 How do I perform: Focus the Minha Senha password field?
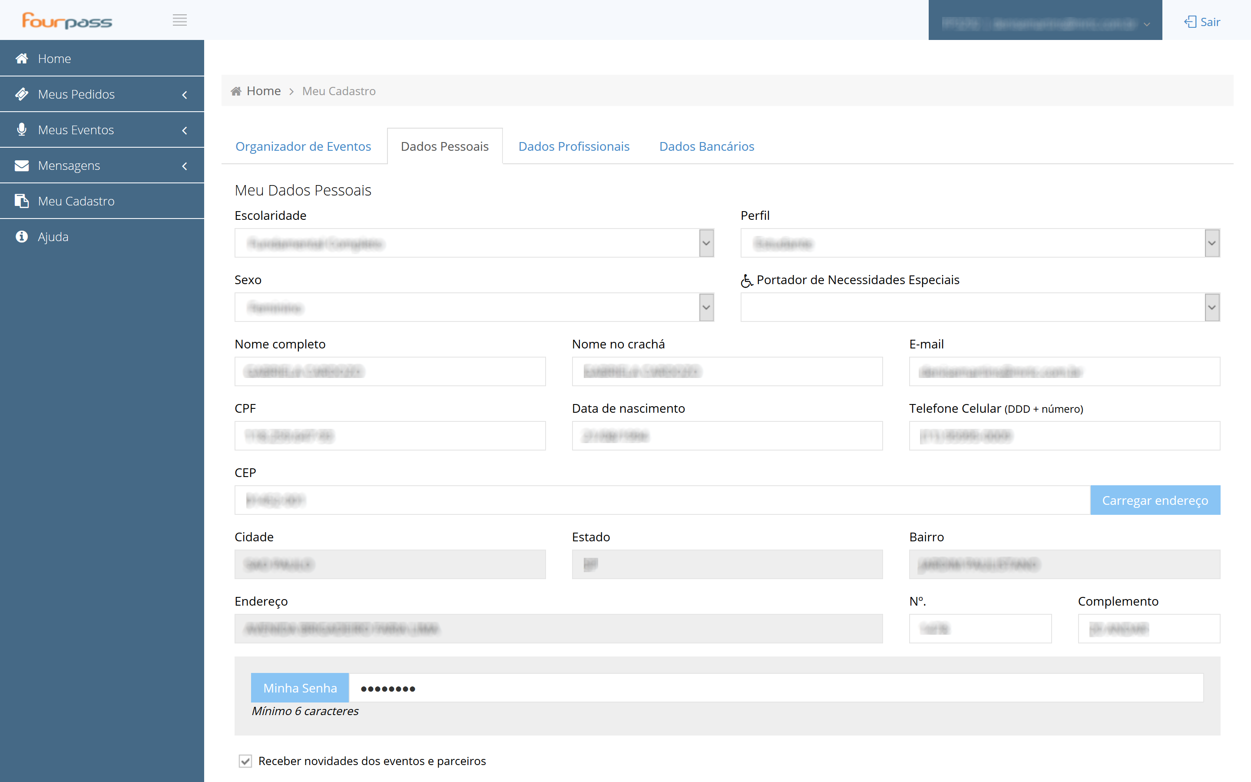click(x=776, y=688)
